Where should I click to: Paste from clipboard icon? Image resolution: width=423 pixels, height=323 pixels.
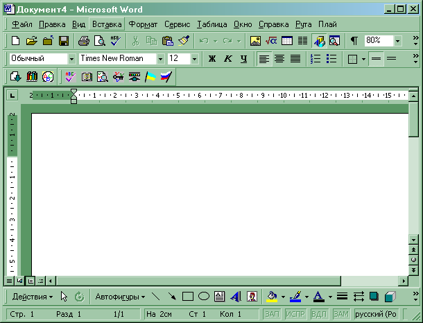click(x=168, y=41)
